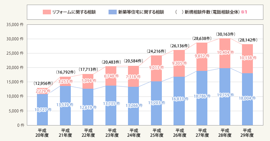Click the legend text 新築等住宅に関する相談

point(141,12)
